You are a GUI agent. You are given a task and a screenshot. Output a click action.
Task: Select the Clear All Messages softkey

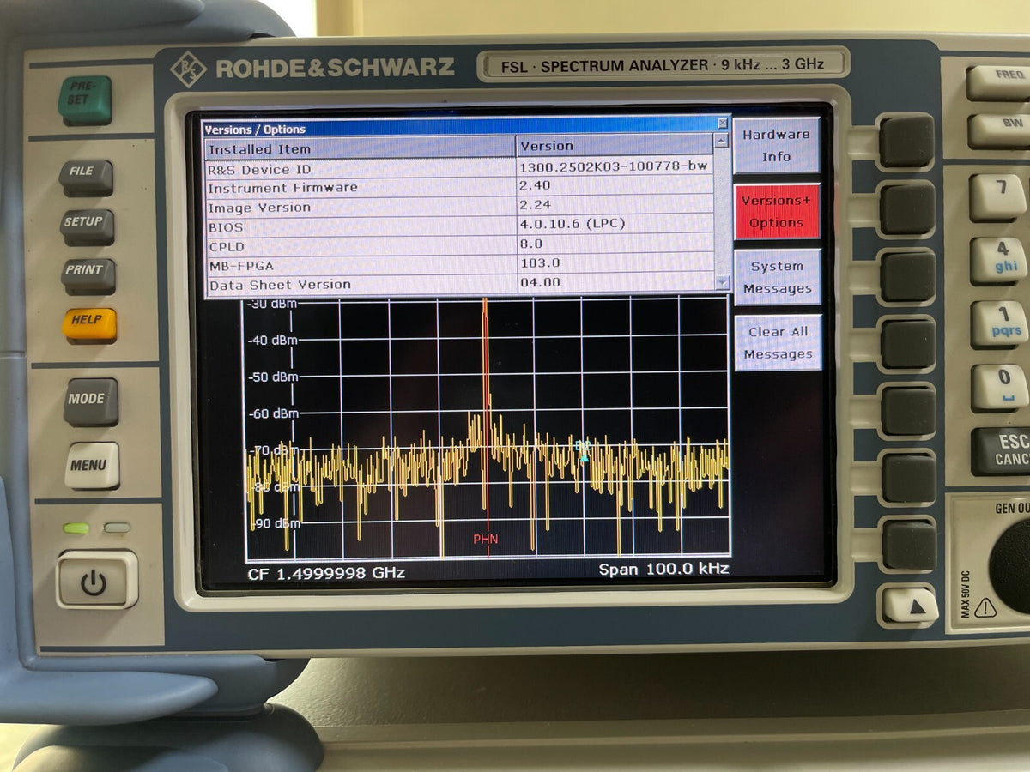click(778, 342)
